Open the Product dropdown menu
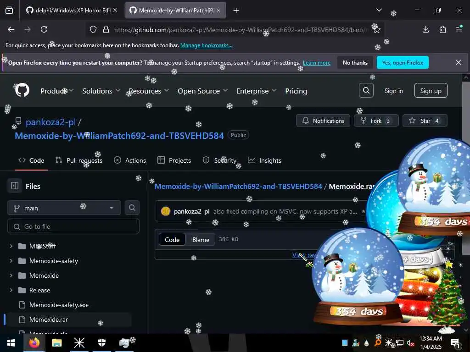This screenshot has width=470, height=352. [x=57, y=91]
